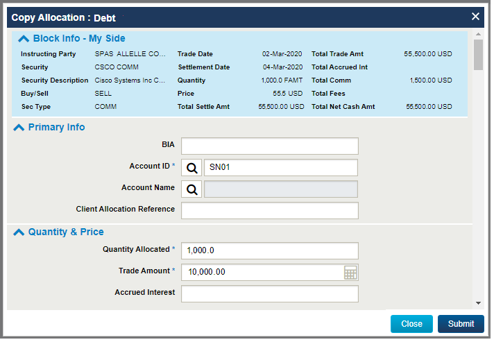
Task: Click the settlement date 04-Mar-2020
Action: pos(282,67)
